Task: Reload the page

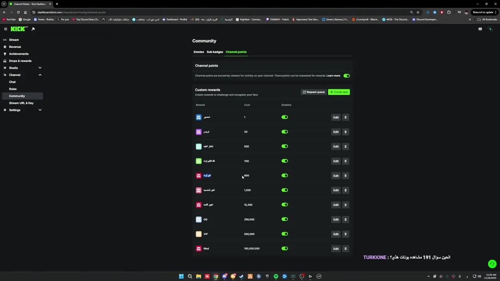Action: pos(18,12)
